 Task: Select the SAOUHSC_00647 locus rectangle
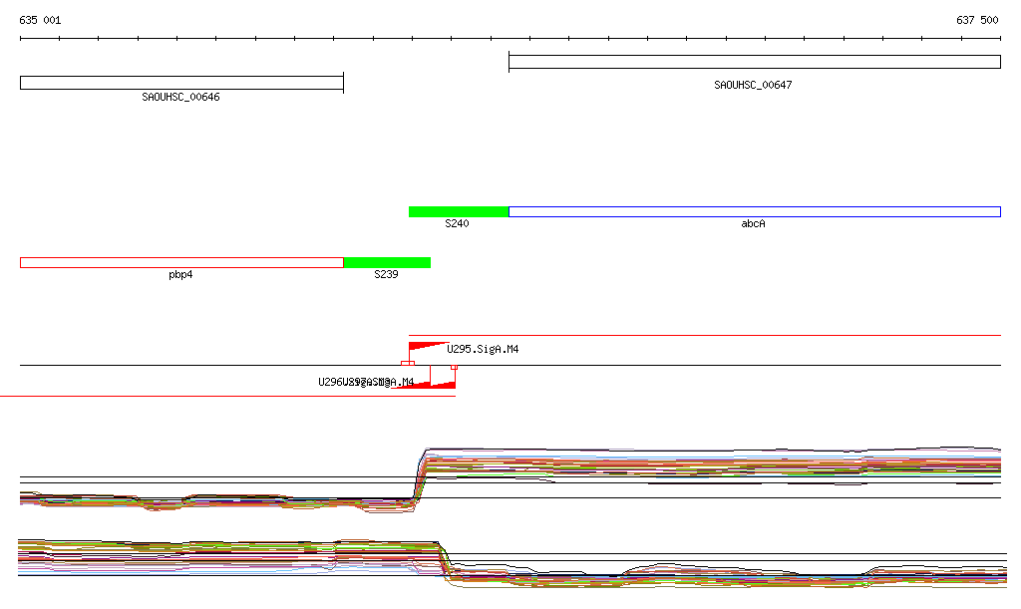click(x=754, y=62)
